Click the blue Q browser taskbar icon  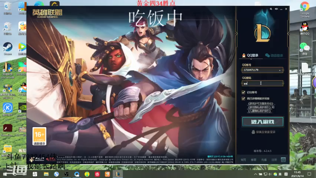point(77,174)
